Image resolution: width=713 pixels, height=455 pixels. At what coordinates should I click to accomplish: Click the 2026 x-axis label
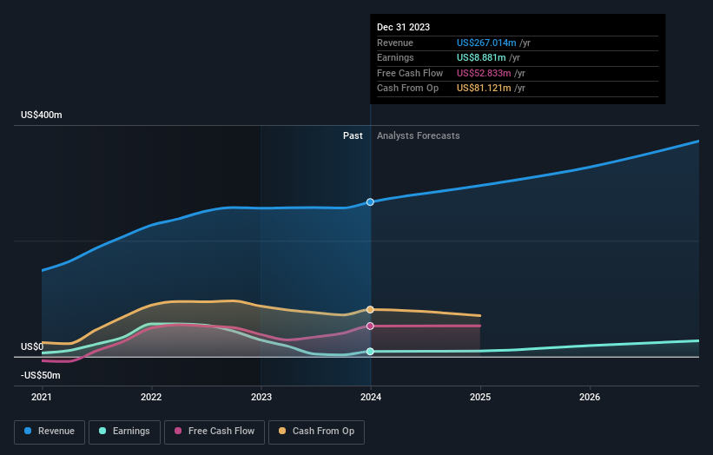tap(590, 397)
